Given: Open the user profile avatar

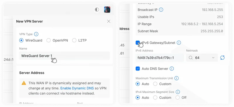Looking at the screenshot, I should (x=107, y=10).
